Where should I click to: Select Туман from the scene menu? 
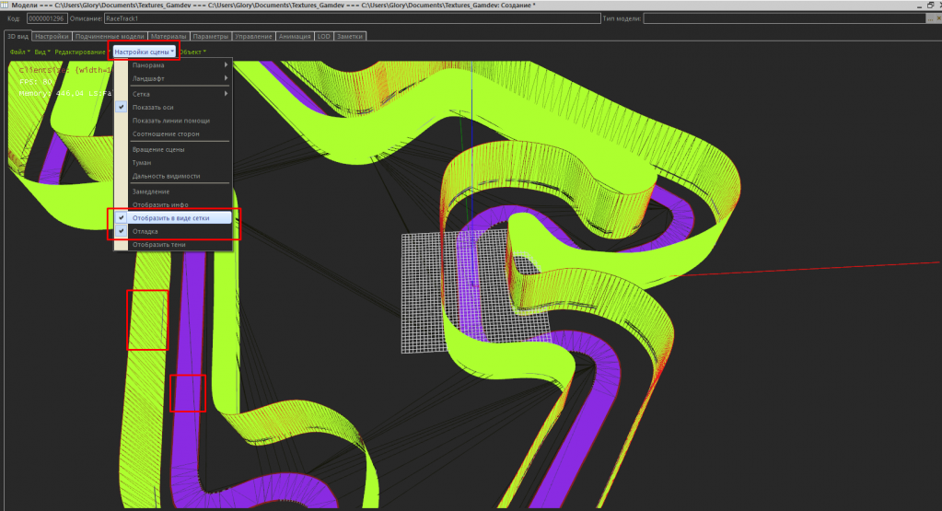coord(142,162)
